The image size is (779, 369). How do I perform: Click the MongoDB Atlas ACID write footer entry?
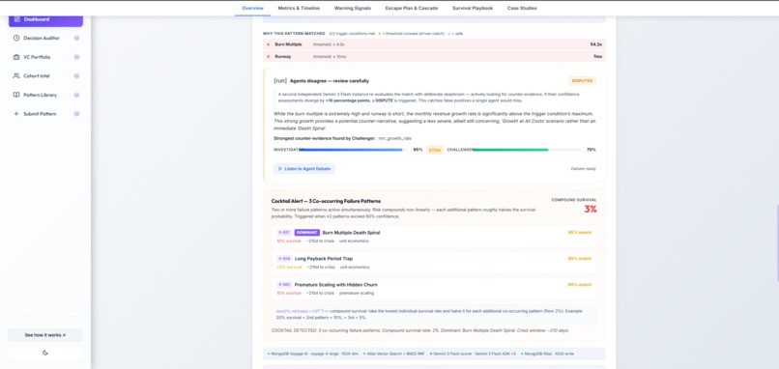click(547, 354)
